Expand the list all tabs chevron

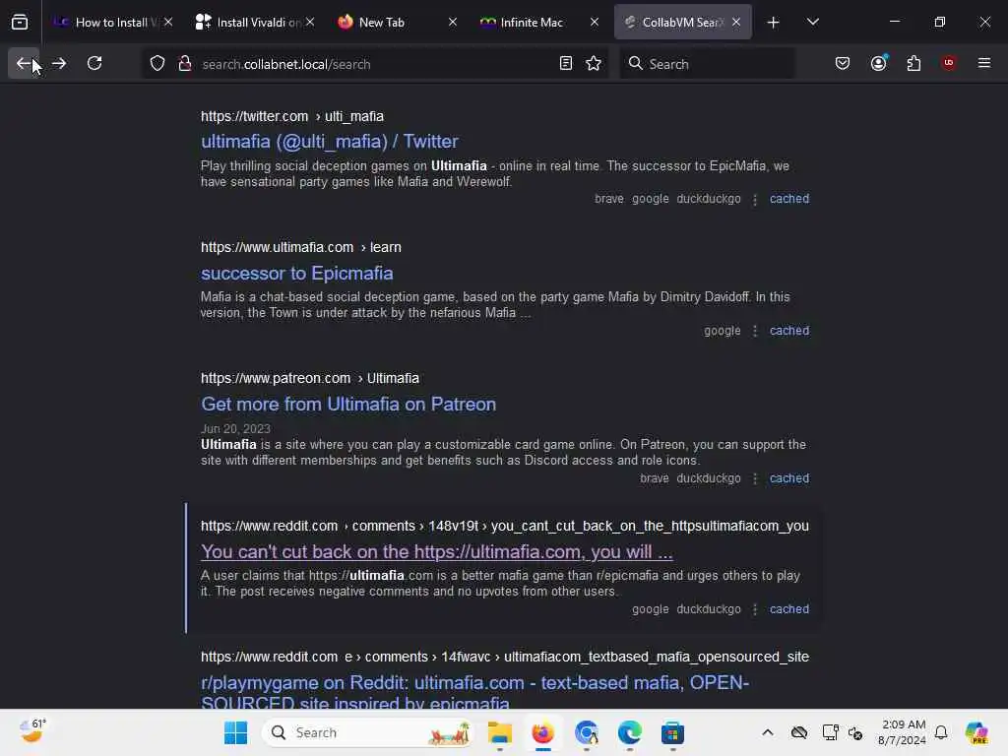pyautogui.click(x=812, y=23)
